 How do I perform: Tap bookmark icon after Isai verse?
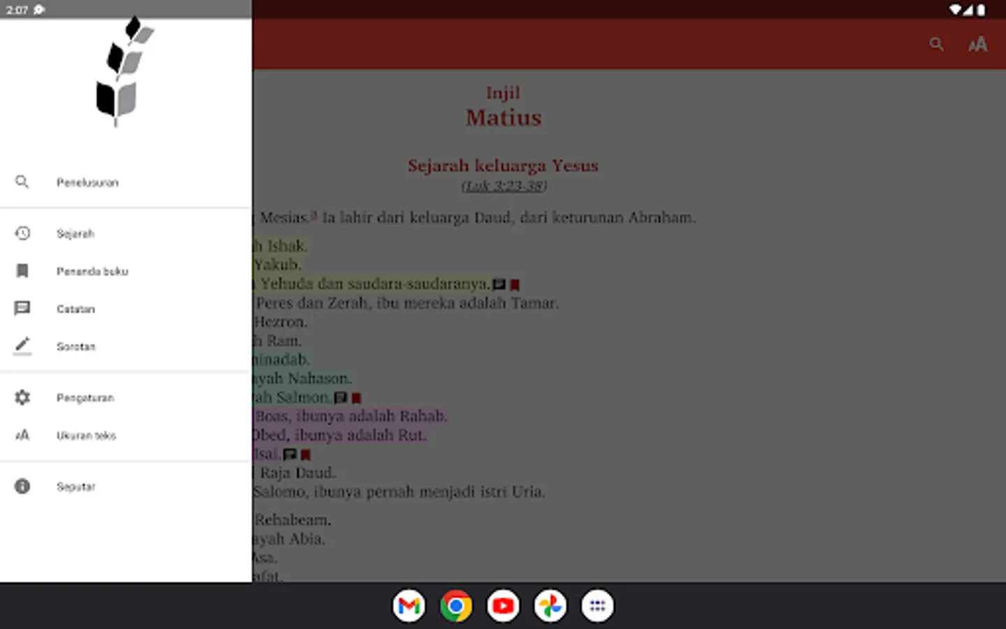(306, 454)
